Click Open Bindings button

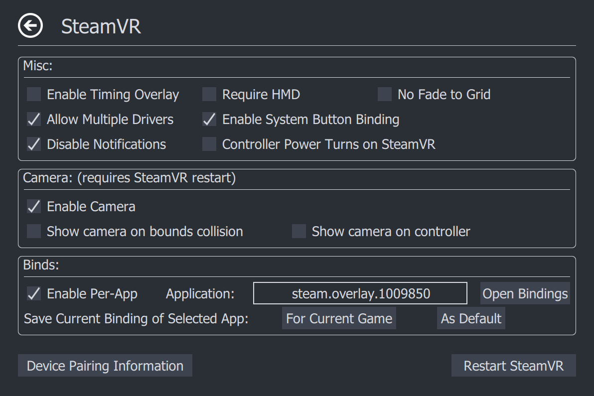[525, 293]
